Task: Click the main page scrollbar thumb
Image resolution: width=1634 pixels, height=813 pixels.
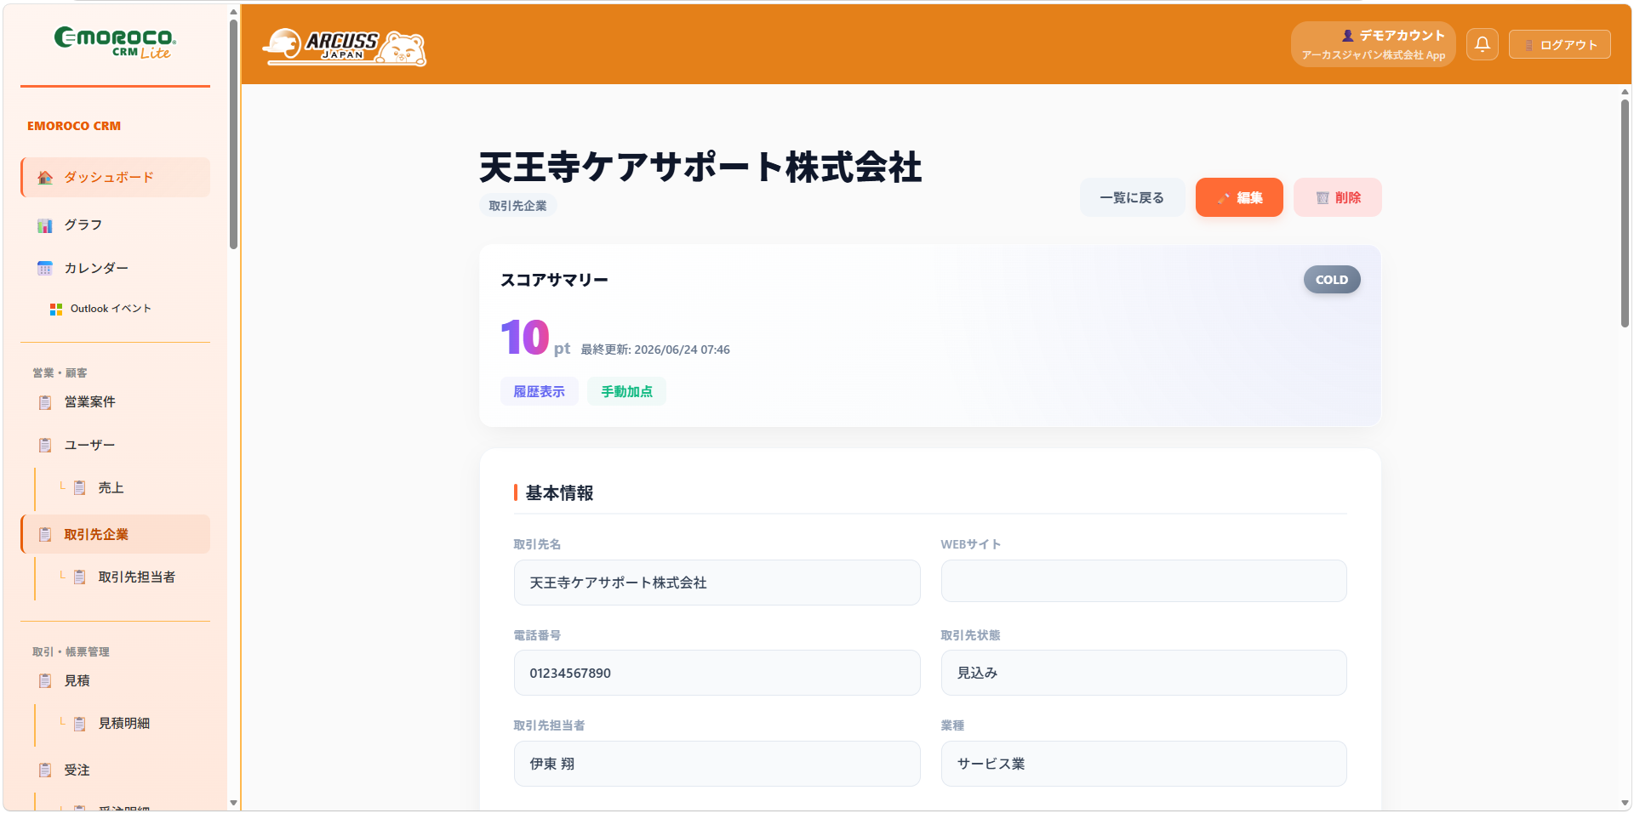Action: pos(1625,213)
